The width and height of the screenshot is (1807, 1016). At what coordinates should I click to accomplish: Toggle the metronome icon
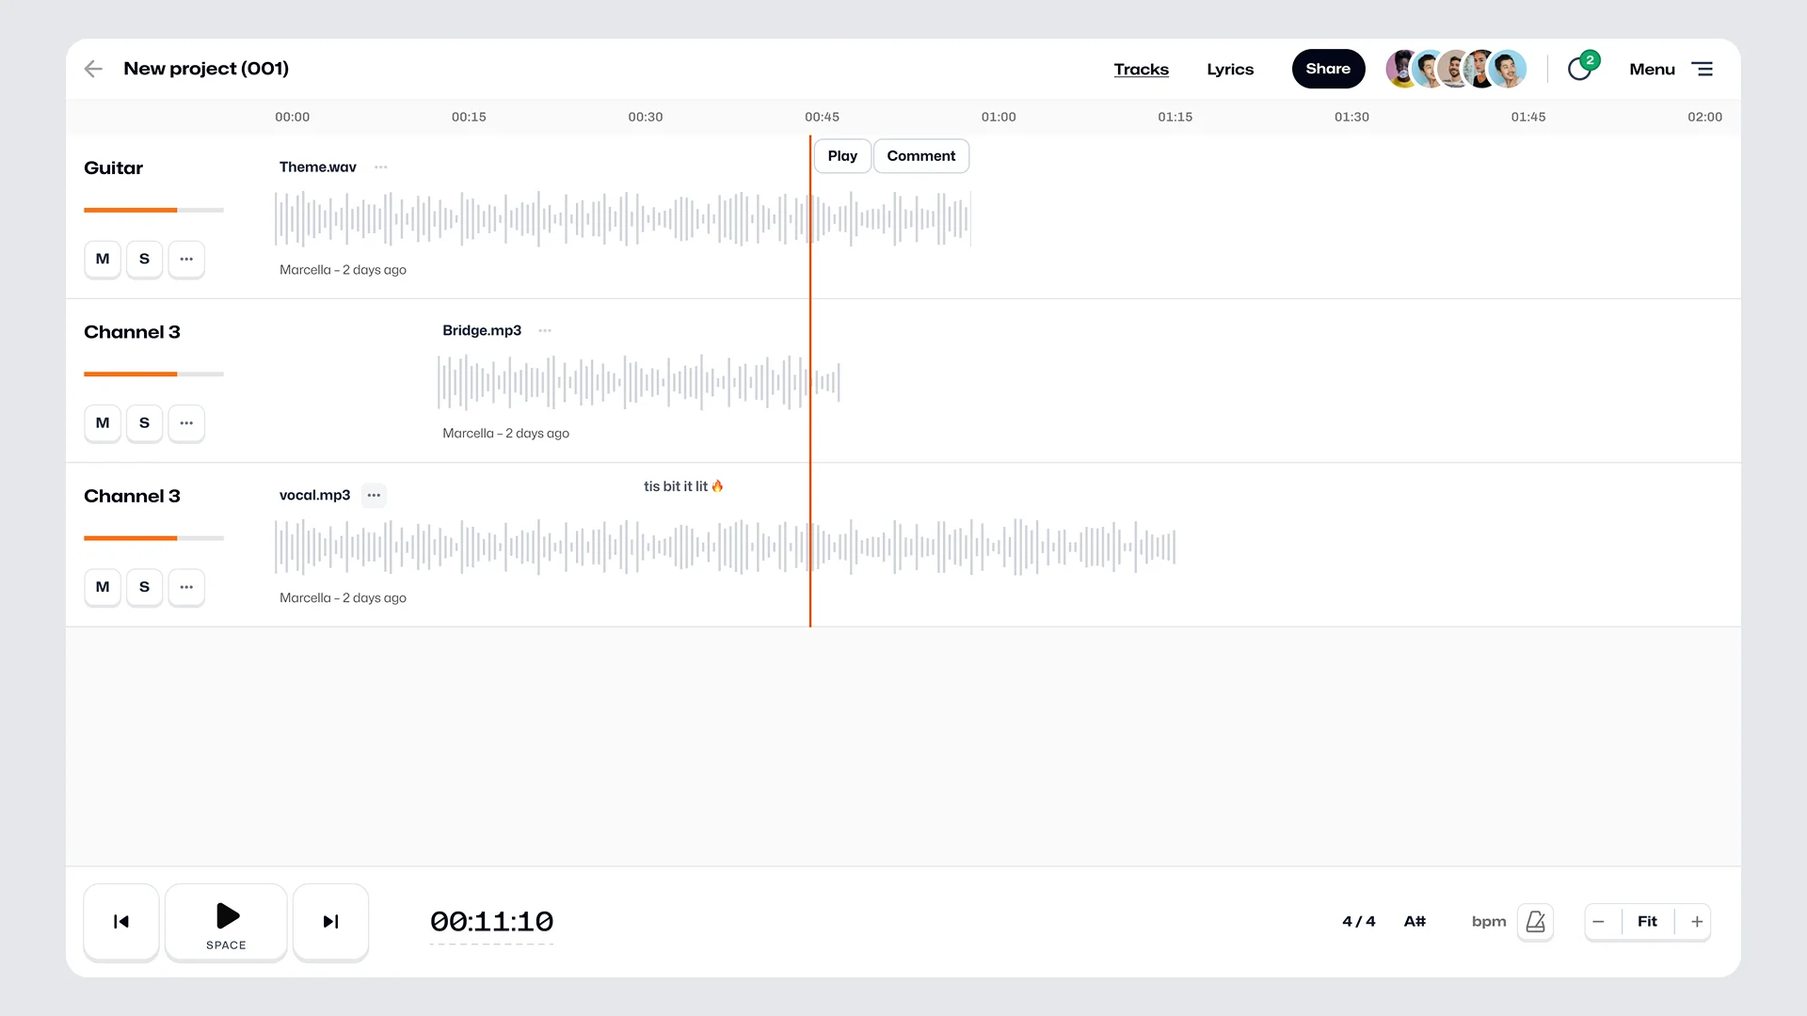(1535, 922)
